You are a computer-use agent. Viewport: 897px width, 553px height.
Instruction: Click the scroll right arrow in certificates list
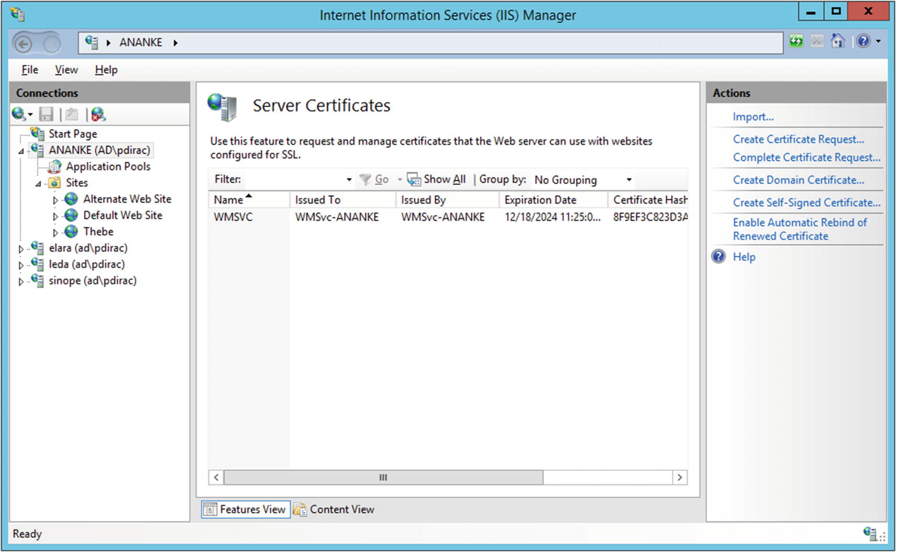point(680,477)
